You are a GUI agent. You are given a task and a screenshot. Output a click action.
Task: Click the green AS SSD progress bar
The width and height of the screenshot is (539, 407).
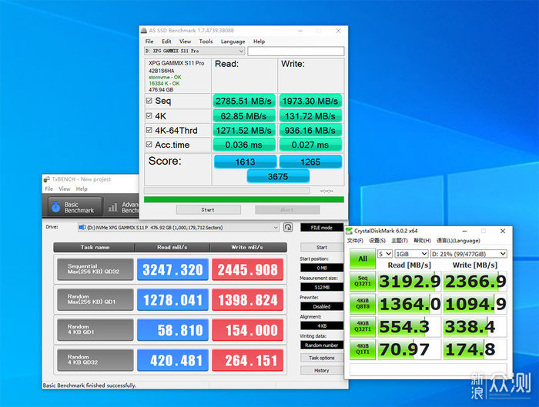[x=244, y=199]
